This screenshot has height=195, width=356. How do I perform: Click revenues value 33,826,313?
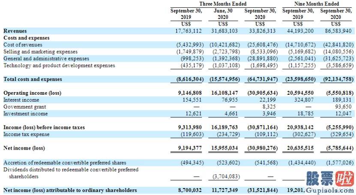click(262, 31)
